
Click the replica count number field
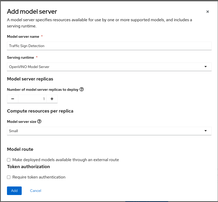pyautogui.click(x=32, y=99)
